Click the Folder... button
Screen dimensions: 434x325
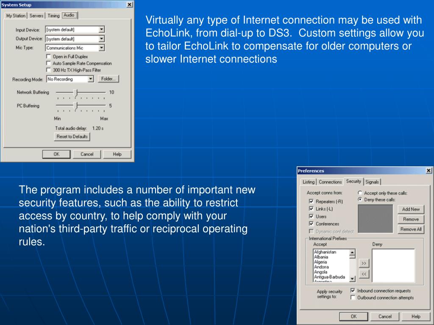(108, 79)
